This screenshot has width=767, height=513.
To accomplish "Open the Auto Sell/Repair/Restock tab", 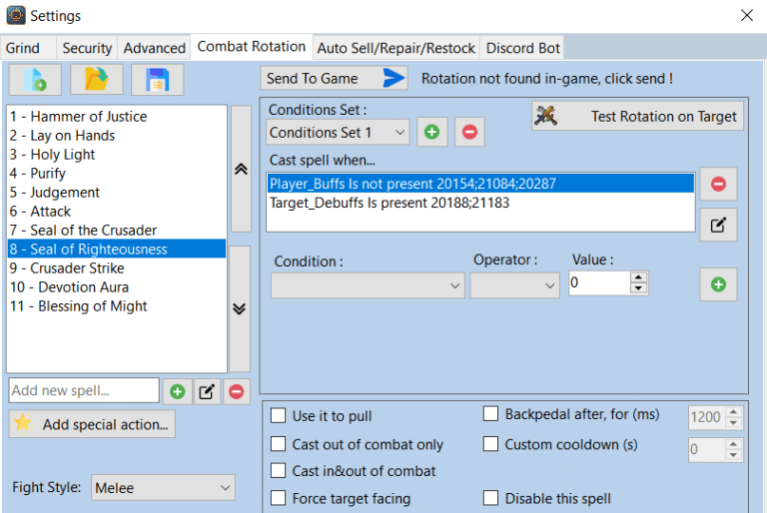I will [x=395, y=48].
